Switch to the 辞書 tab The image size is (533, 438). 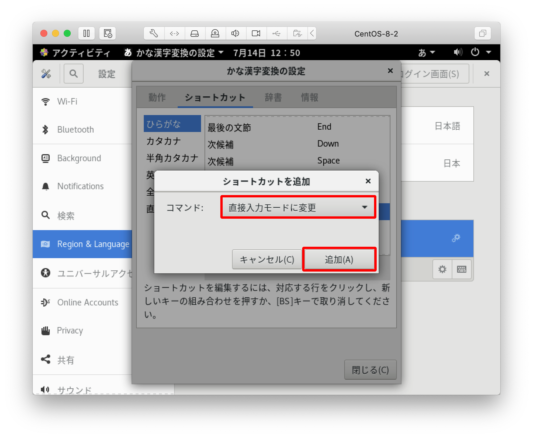(x=274, y=97)
